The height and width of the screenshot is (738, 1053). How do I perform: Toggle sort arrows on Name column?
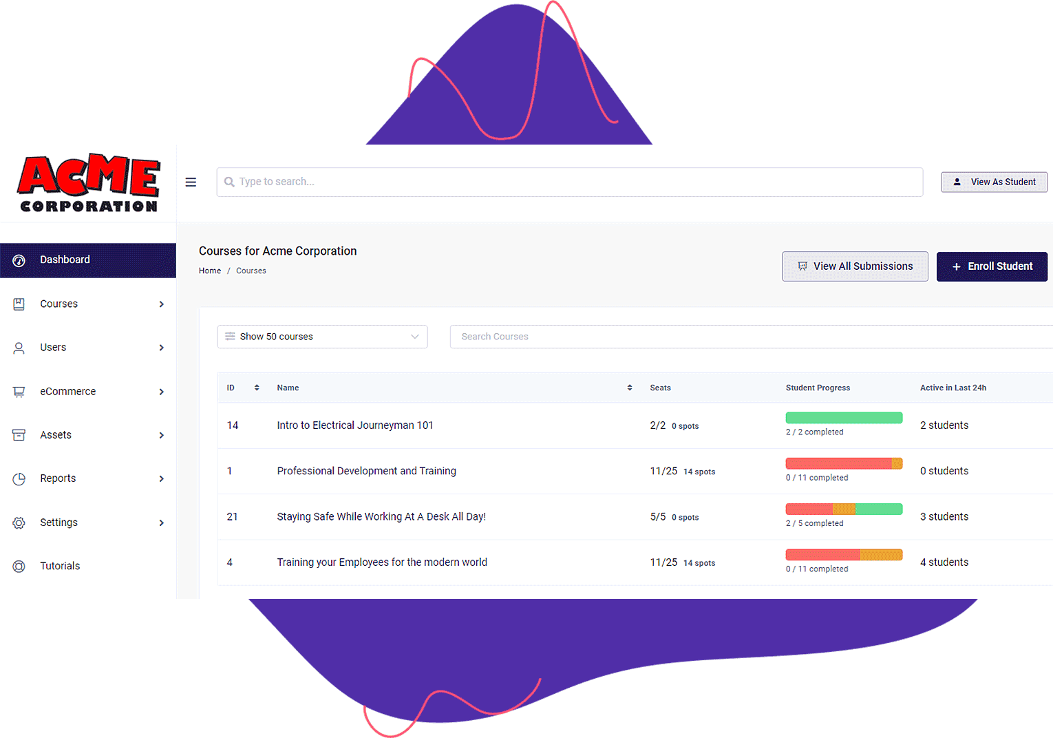[629, 388]
